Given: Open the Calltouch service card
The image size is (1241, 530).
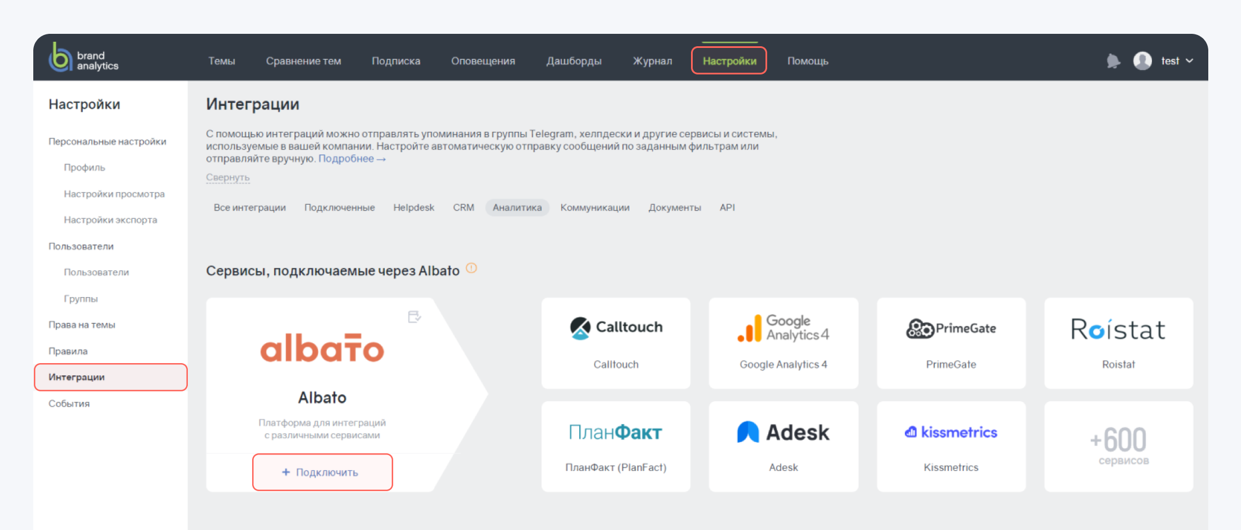Looking at the screenshot, I should click(616, 343).
